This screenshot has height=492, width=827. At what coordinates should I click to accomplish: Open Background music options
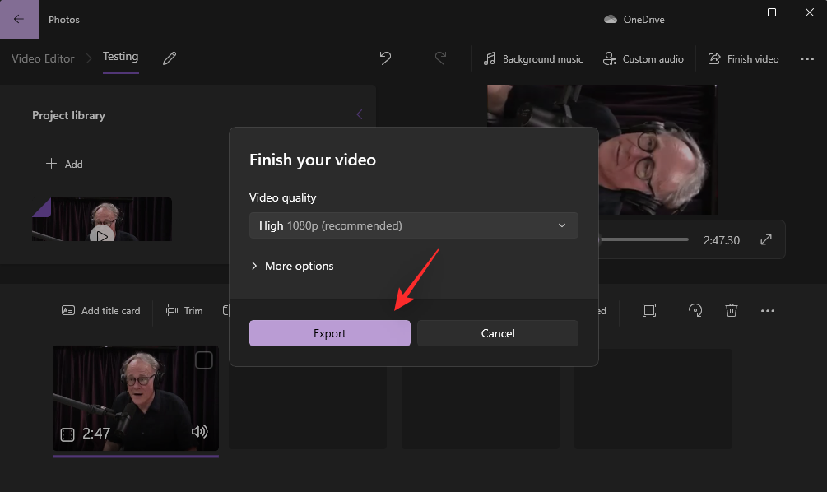[x=533, y=58]
